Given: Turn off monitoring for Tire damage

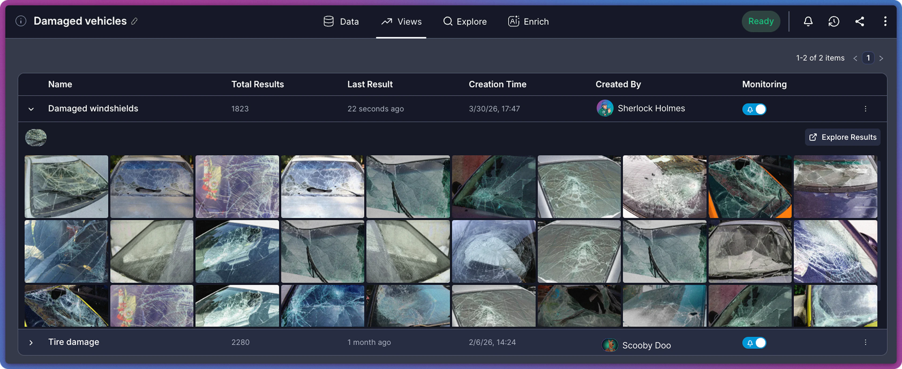Looking at the screenshot, I should coord(755,343).
